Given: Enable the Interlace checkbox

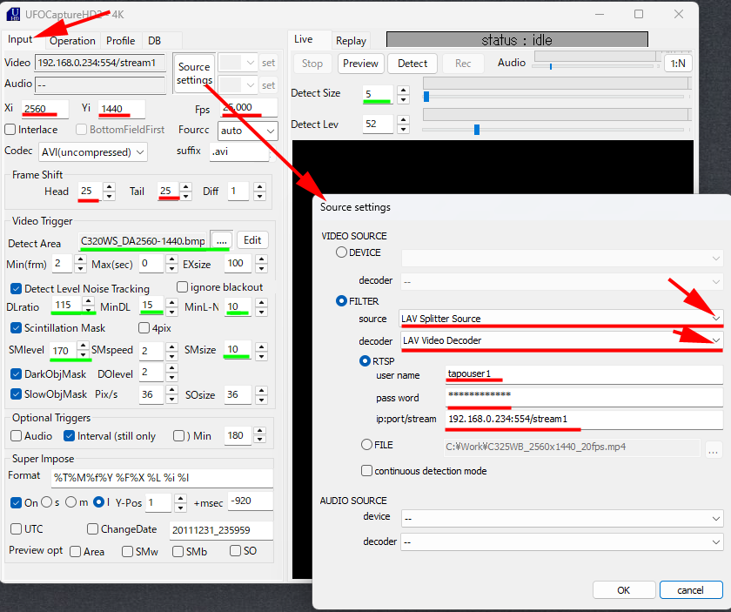Looking at the screenshot, I should tap(10, 130).
